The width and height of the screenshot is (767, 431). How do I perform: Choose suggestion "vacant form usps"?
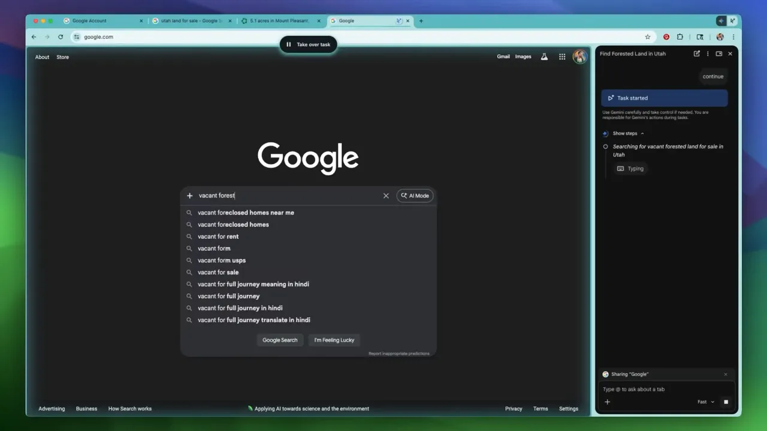pos(309,260)
